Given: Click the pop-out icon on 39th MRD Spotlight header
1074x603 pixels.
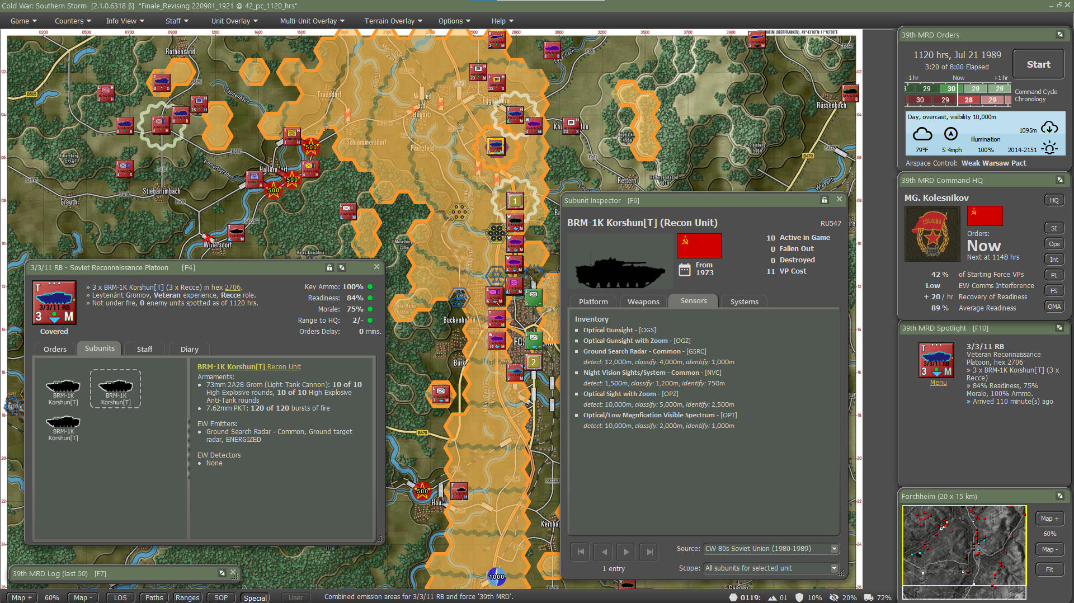Looking at the screenshot, I should pyautogui.click(x=1060, y=328).
